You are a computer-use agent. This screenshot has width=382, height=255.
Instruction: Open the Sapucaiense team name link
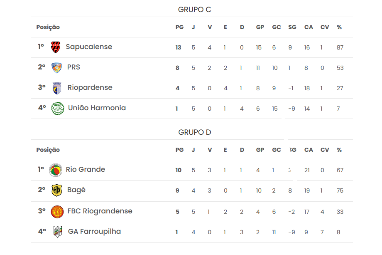tap(89, 47)
